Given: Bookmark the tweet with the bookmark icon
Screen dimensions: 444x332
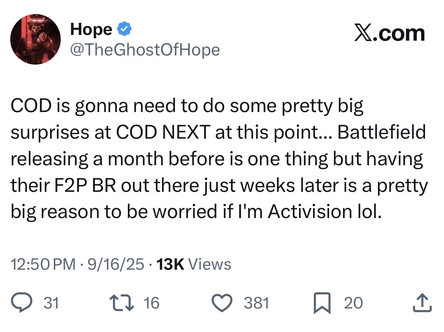Looking at the screenshot, I should (x=322, y=303).
